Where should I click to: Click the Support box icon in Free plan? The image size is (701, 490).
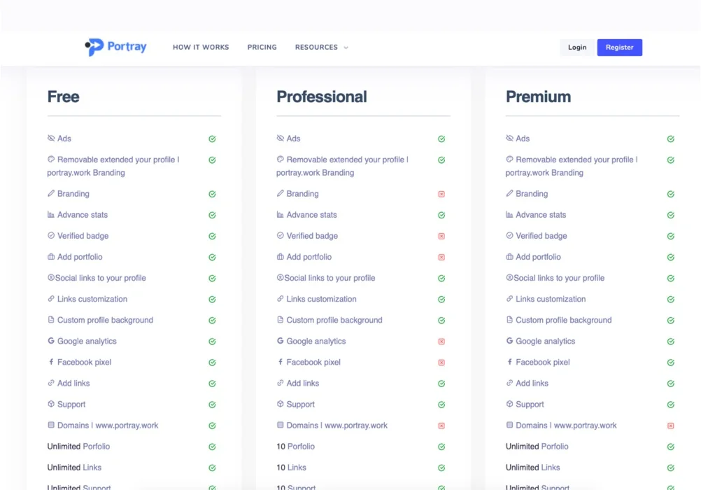[x=51, y=404]
